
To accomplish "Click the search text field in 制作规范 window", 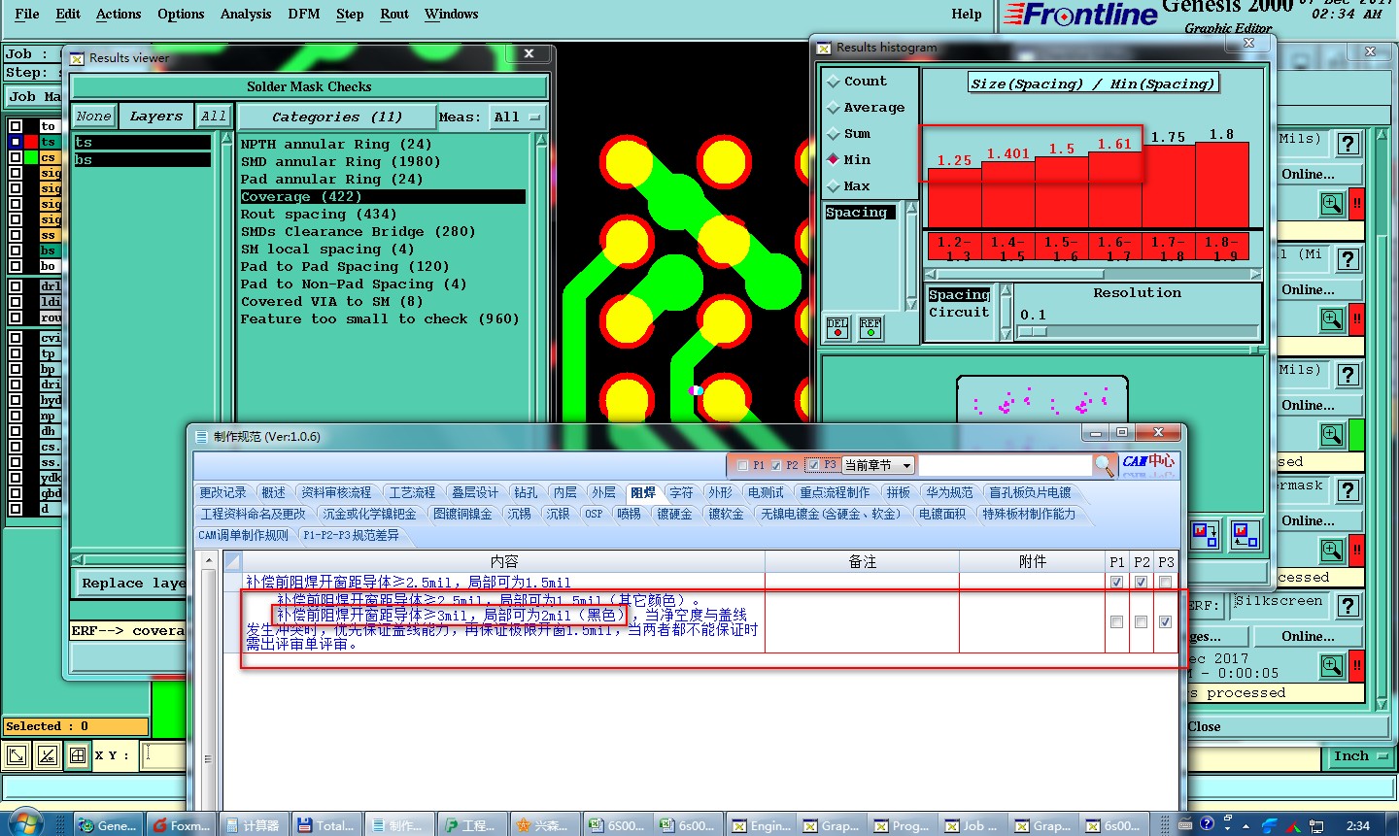I will [1006, 466].
